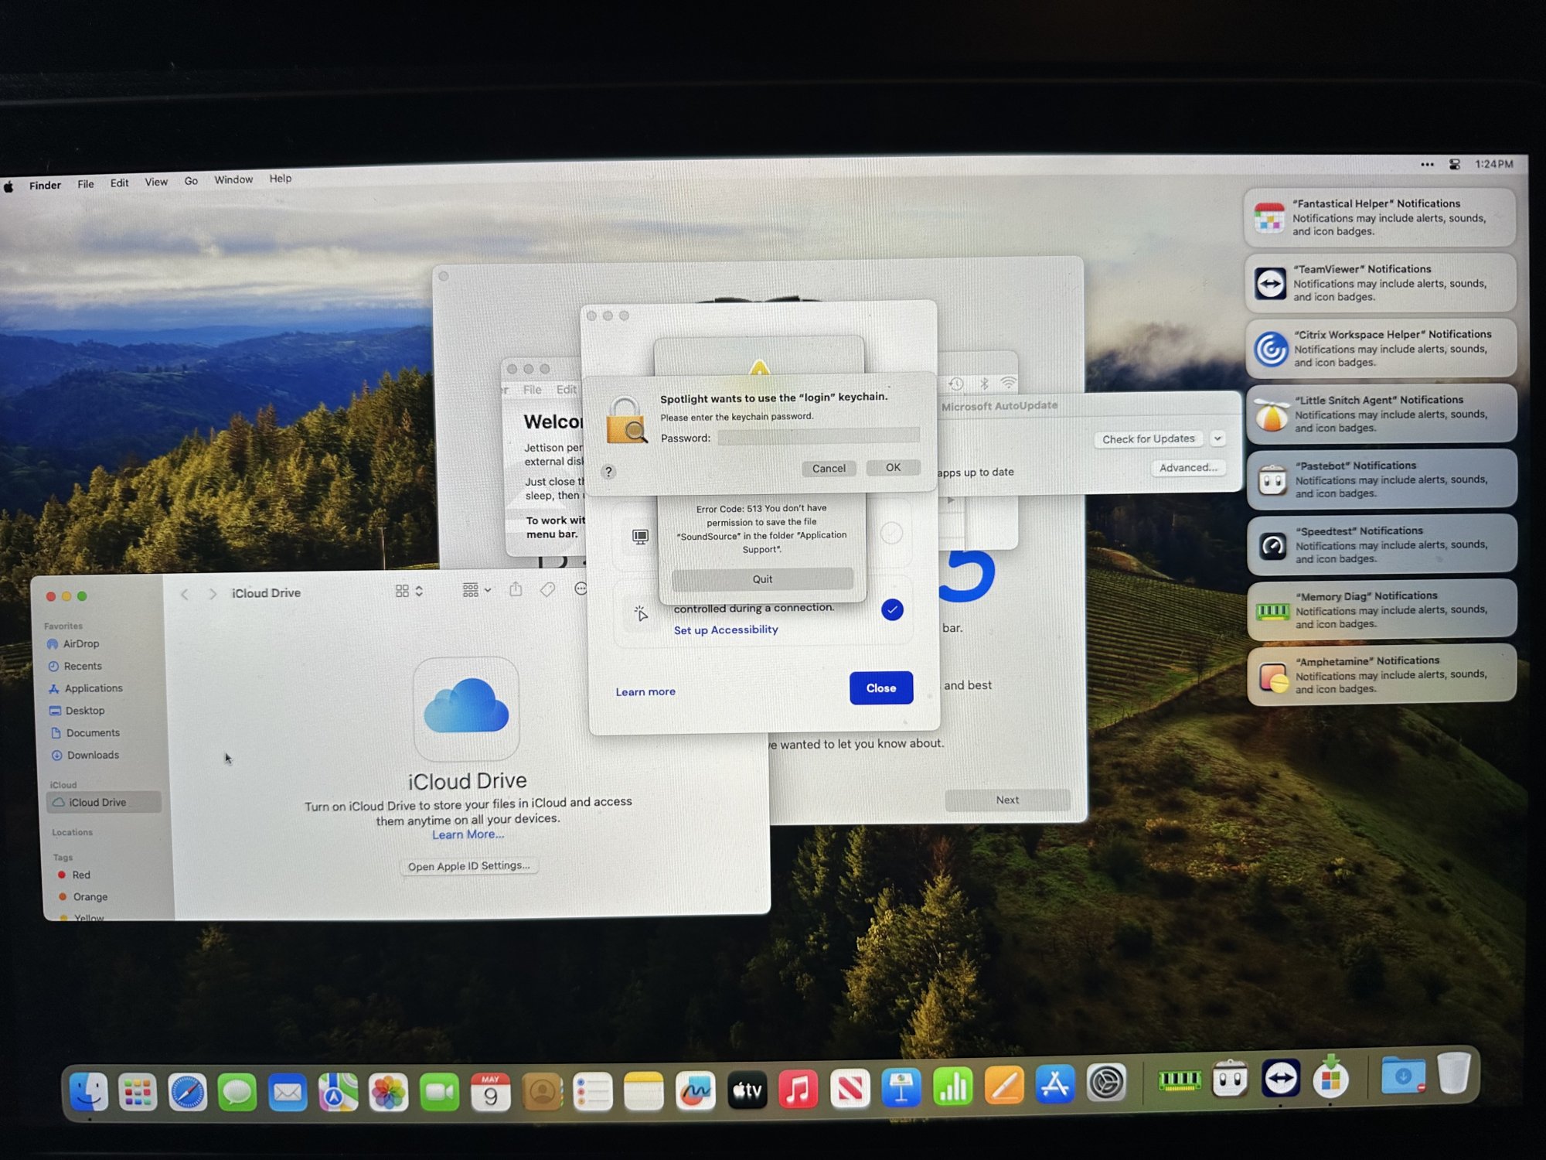Toggle the unchecked circle above Accessibility

pos(891,533)
